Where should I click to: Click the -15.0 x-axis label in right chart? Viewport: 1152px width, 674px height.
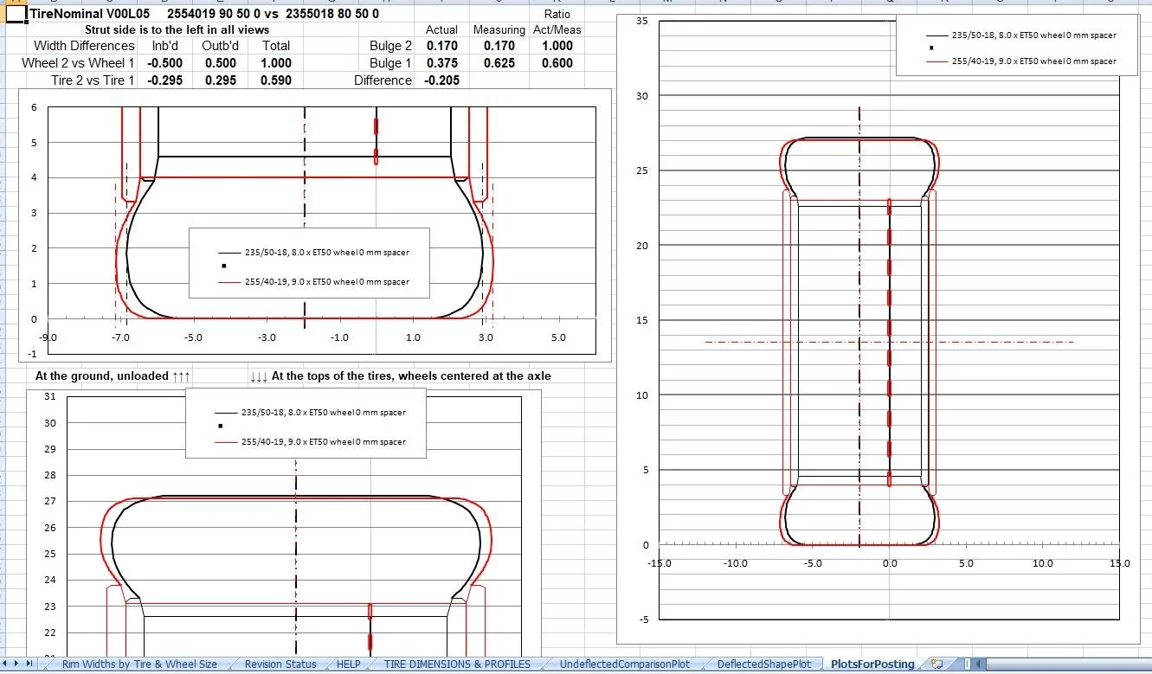[660, 563]
